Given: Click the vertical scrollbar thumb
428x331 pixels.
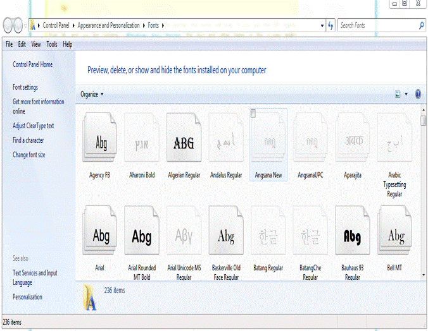Looking at the screenshot, I should pyautogui.click(x=424, y=121).
